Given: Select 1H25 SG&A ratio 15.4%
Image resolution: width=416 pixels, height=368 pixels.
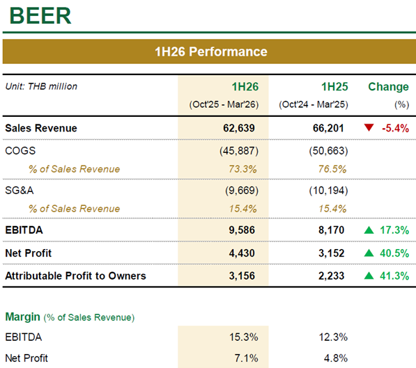Looking at the screenshot, I should click(332, 209).
